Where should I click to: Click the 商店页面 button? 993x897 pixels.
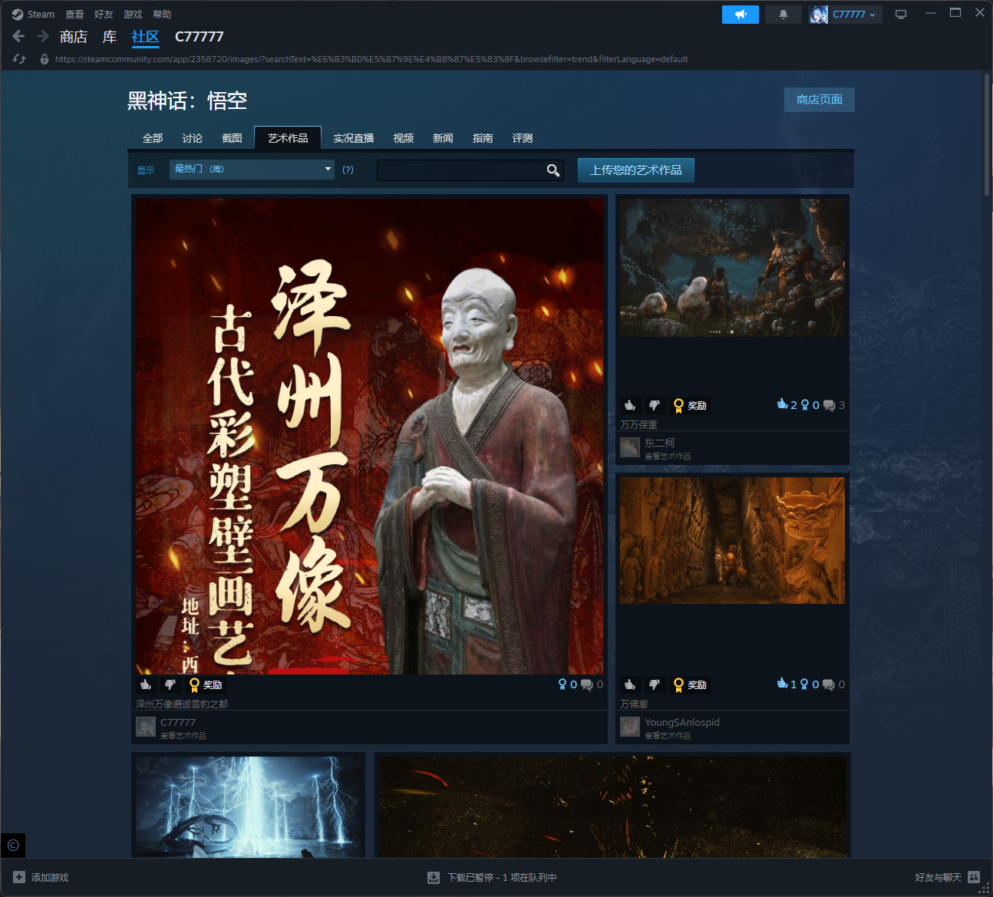click(x=820, y=100)
